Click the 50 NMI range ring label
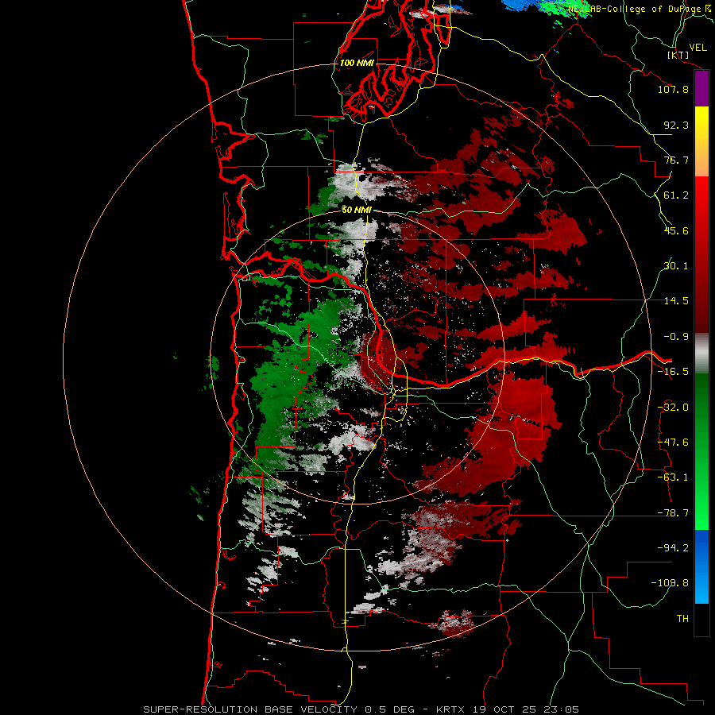The height and width of the screenshot is (715, 715). 357,210
